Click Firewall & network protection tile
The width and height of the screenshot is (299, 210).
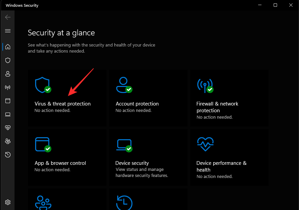pos(229,98)
